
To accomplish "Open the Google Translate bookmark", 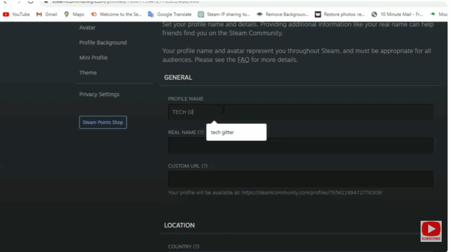I will pos(170,15).
